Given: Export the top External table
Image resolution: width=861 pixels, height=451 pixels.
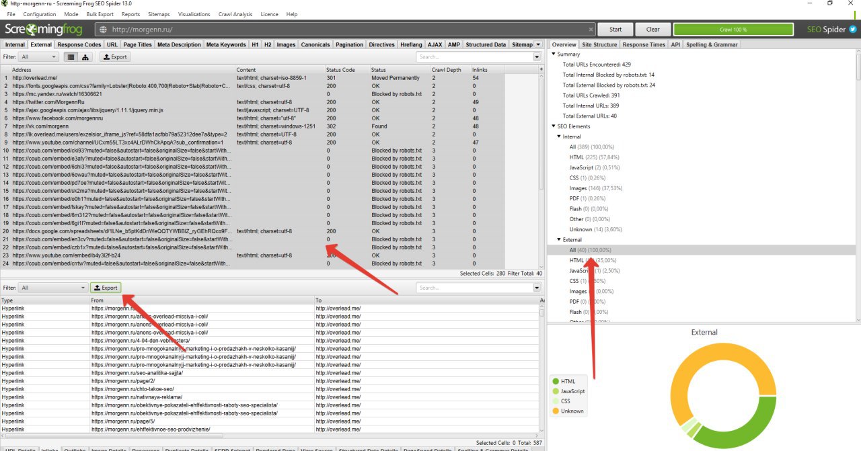Looking at the screenshot, I should [x=114, y=57].
